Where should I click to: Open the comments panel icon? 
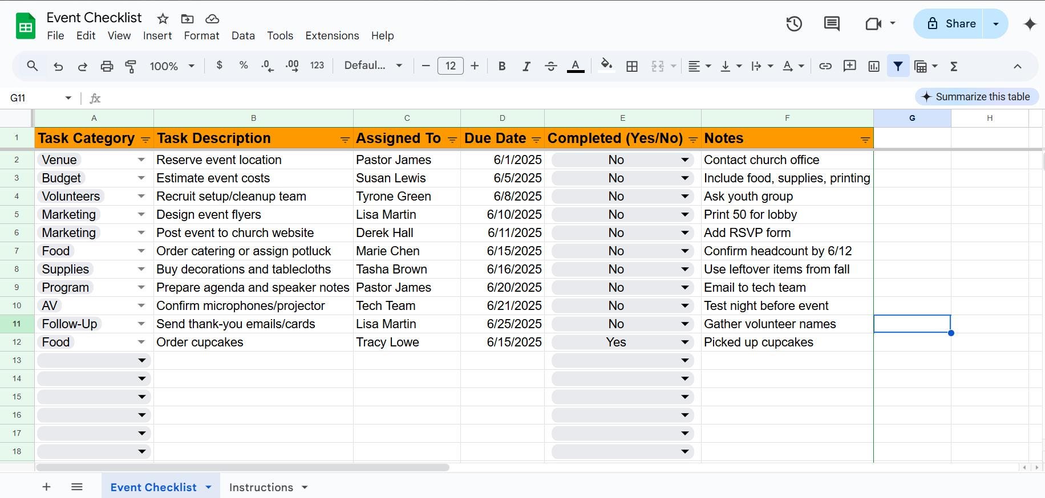point(832,24)
